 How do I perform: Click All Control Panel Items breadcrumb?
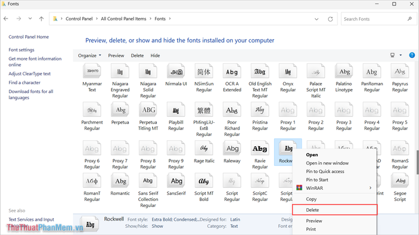(123, 18)
